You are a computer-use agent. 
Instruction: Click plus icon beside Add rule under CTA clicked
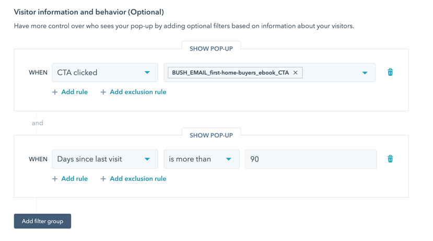point(55,92)
